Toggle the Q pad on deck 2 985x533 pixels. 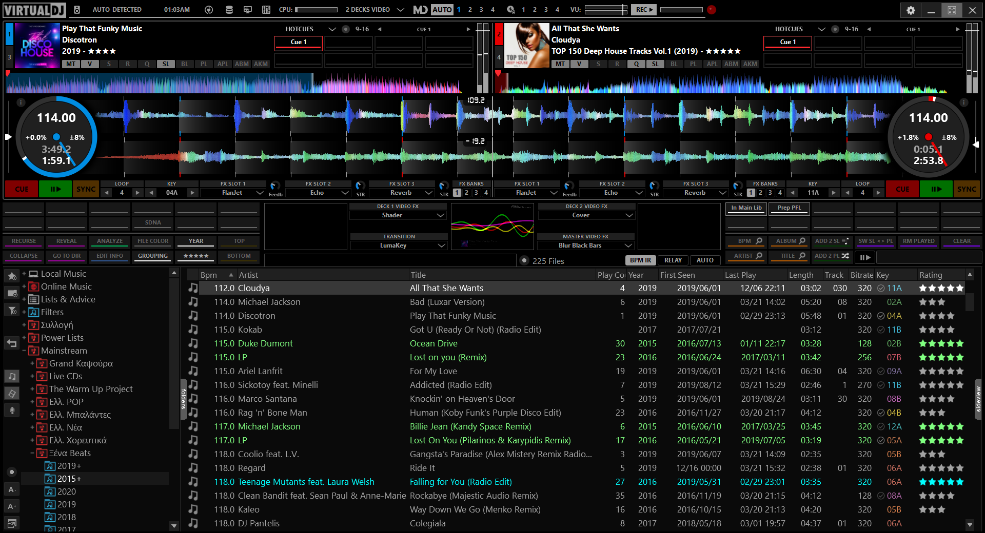click(x=636, y=64)
